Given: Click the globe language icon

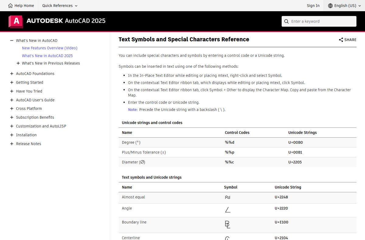Looking at the screenshot, I should tap(330, 5).
